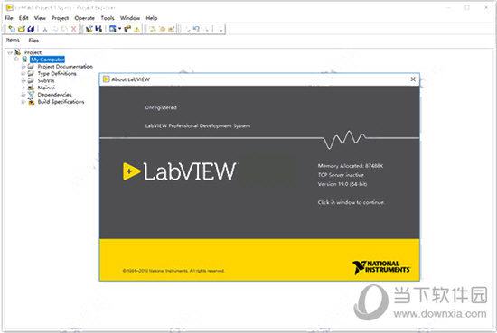This screenshot has width=497, height=333.
Task: Click the Main.vi file icon
Action: 31,88
